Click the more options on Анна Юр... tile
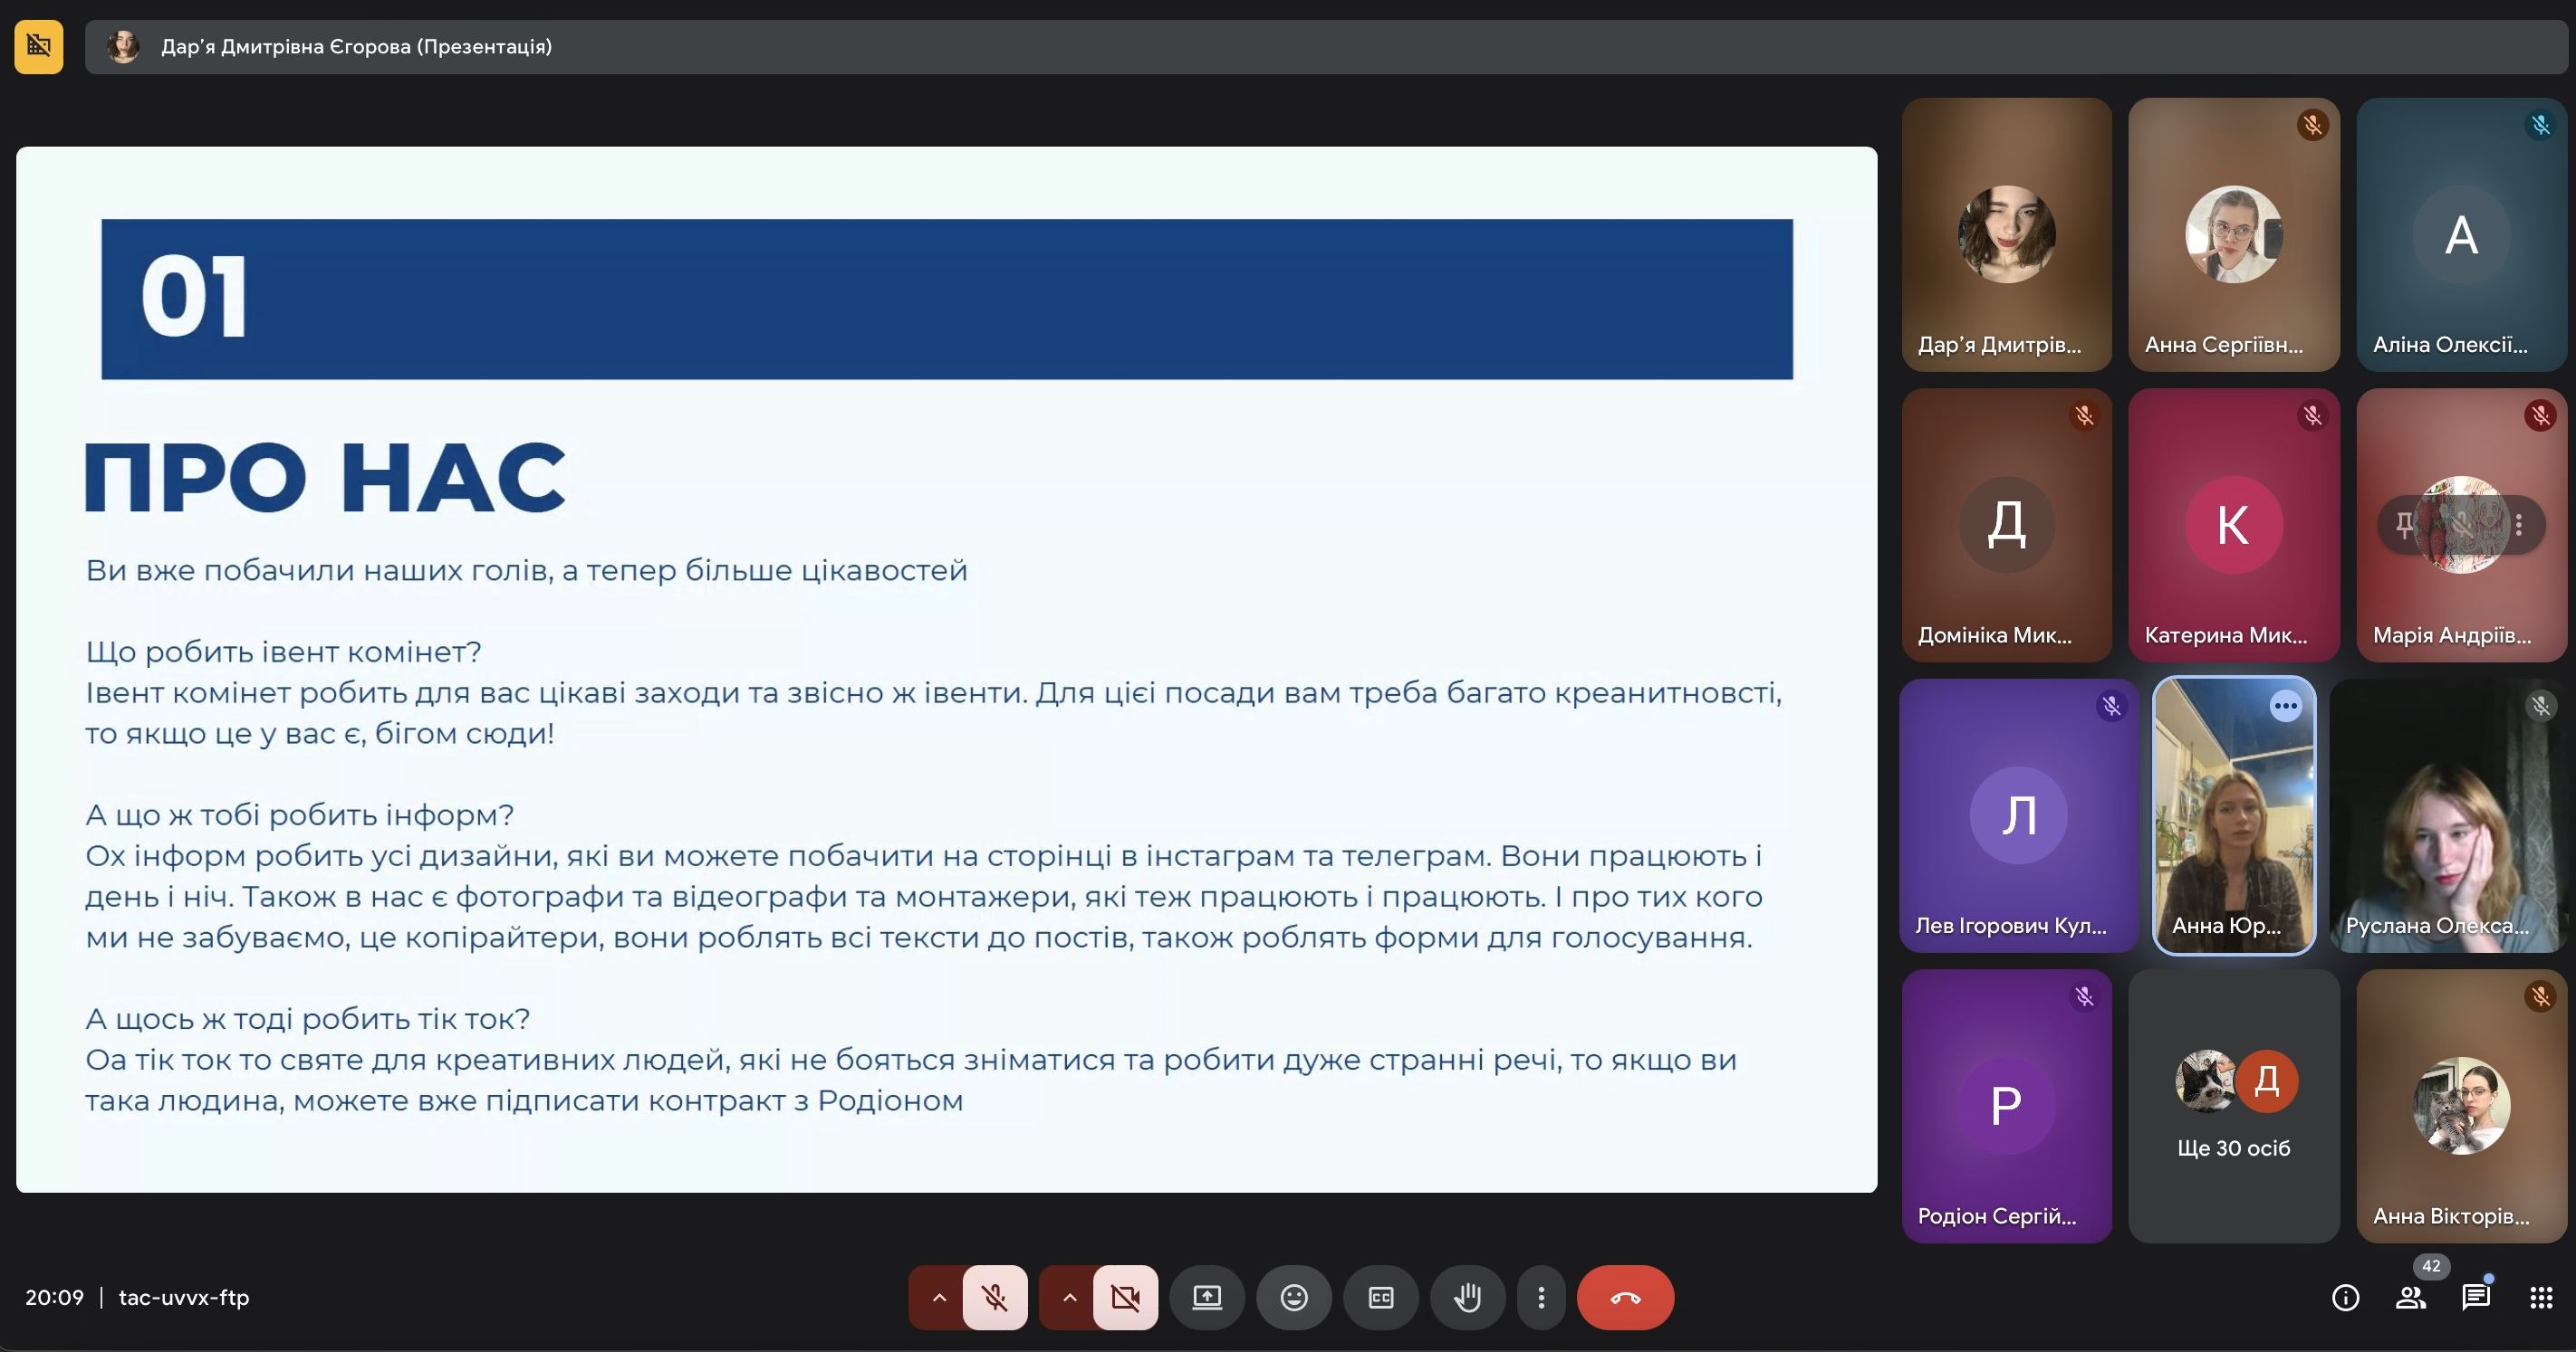Image resolution: width=2576 pixels, height=1352 pixels. [2285, 706]
